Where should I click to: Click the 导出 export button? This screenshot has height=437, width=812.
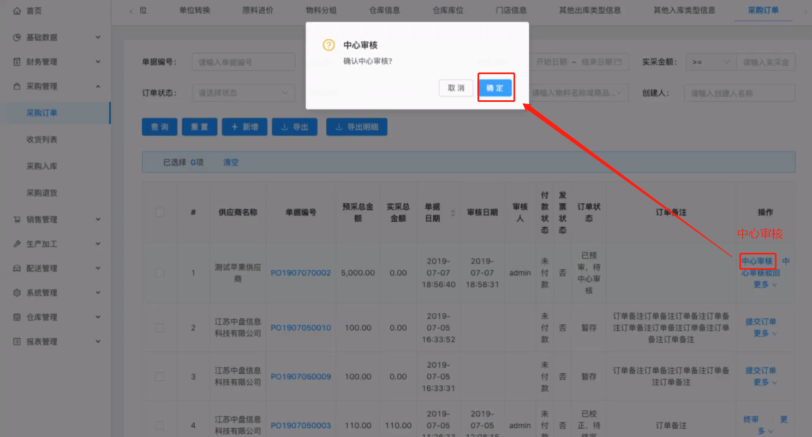coord(295,127)
